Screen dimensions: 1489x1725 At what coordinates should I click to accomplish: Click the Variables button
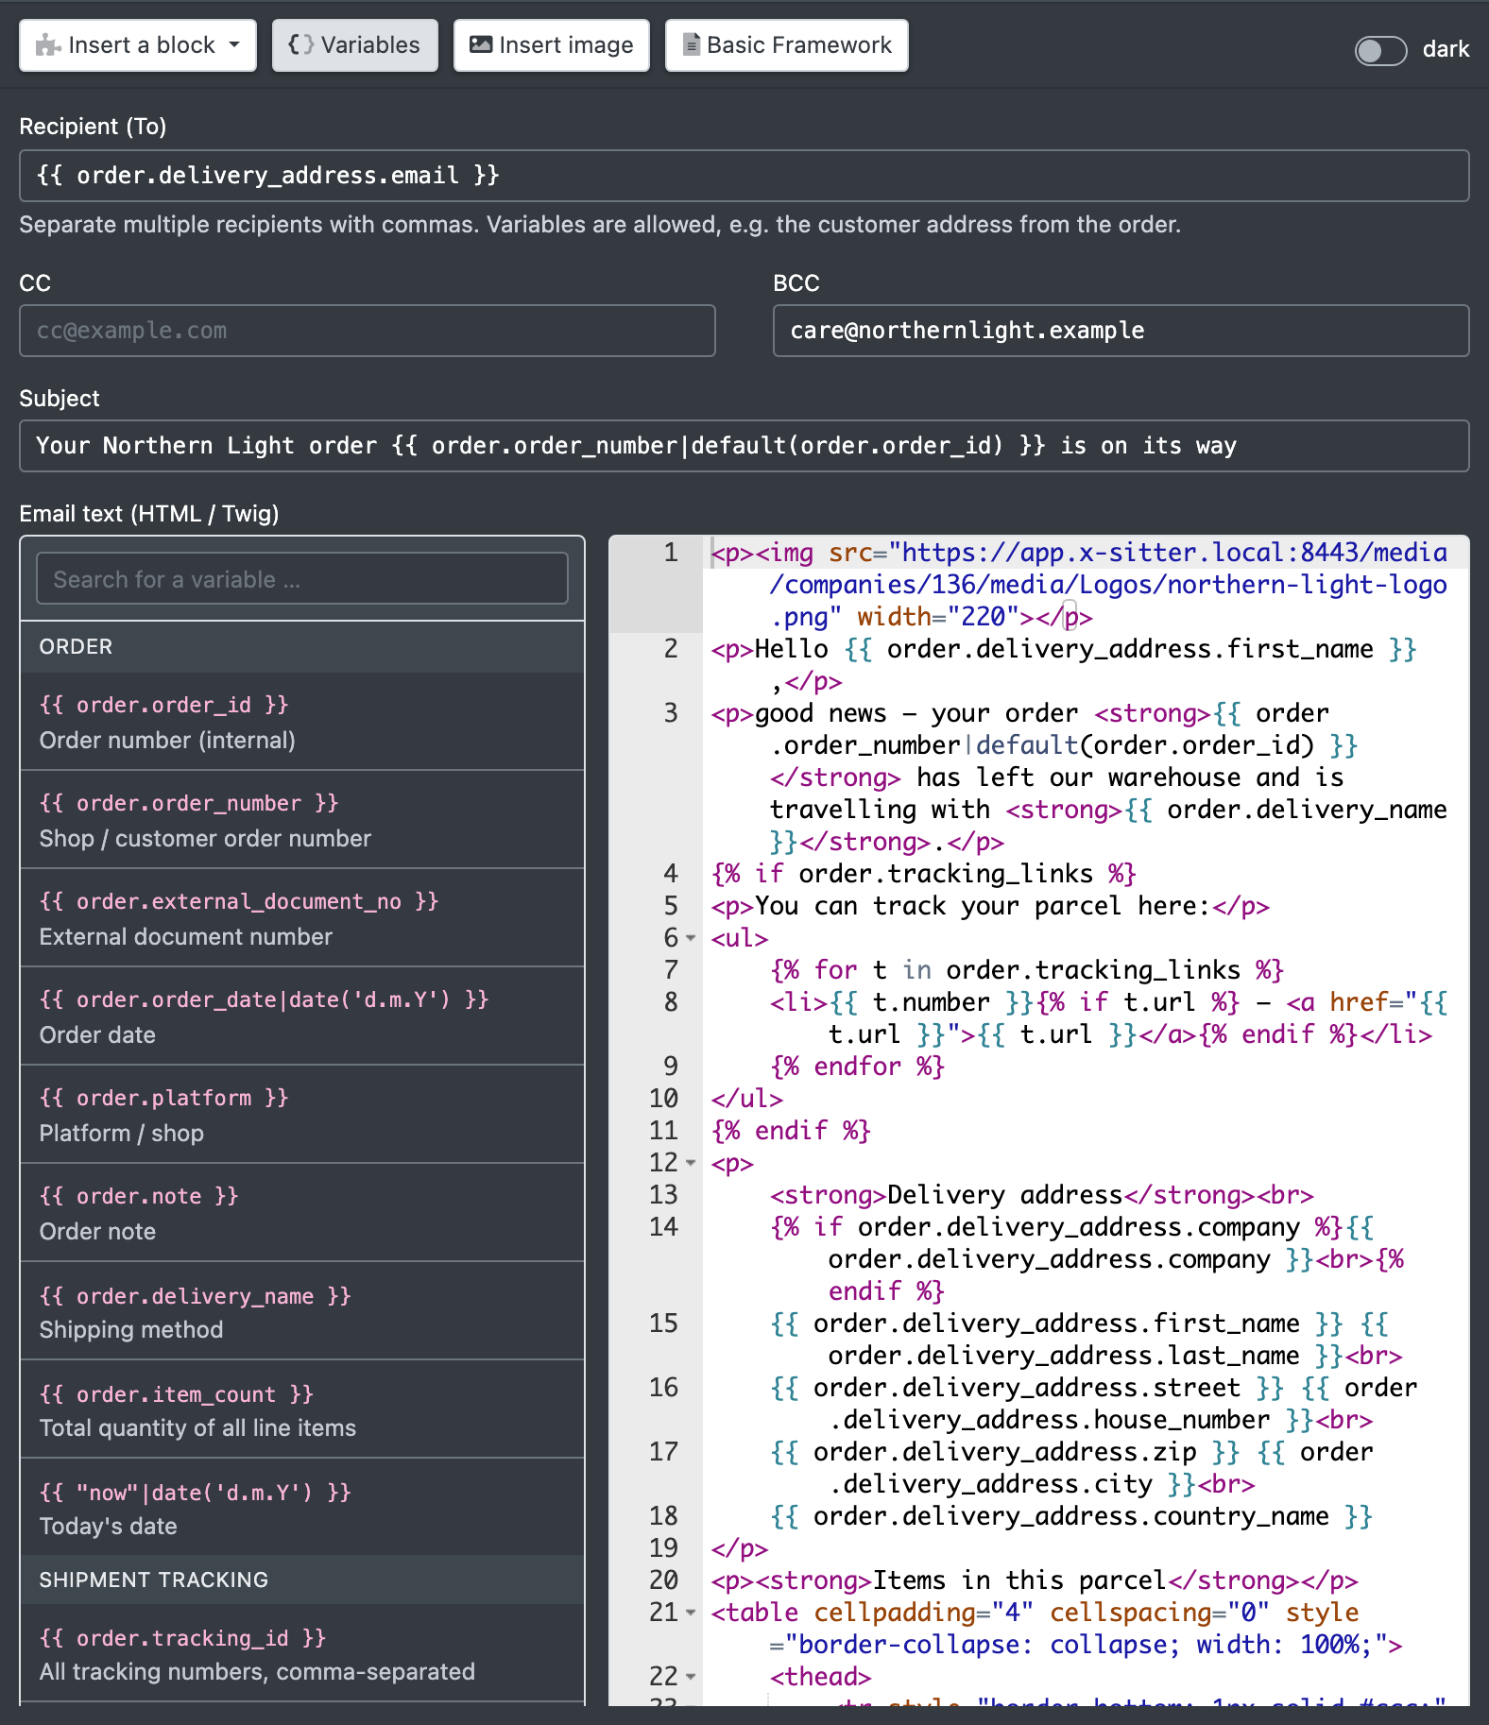click(354, 45)
